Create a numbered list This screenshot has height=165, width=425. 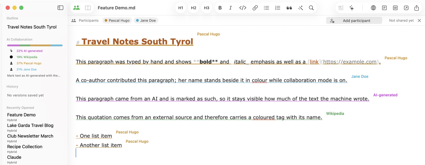click(278, 8)
